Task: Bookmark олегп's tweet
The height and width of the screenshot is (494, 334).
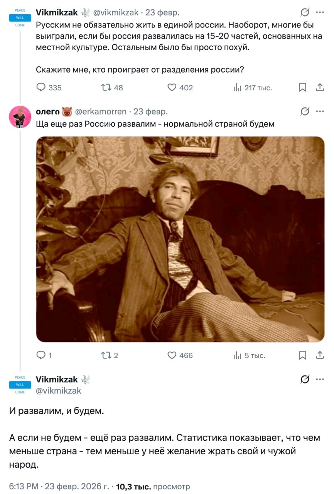Action: tap(303, 355)
